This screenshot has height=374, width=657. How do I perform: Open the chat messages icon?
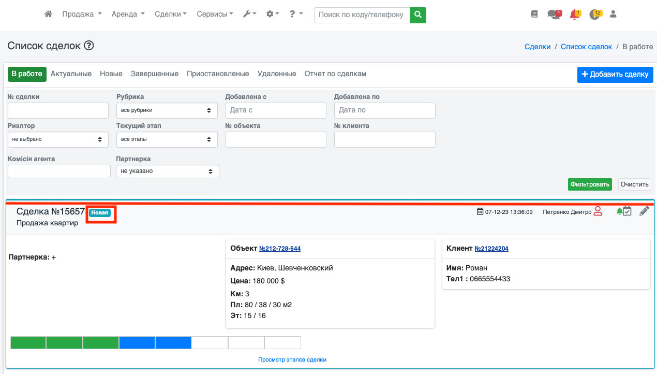coord(554,15)
